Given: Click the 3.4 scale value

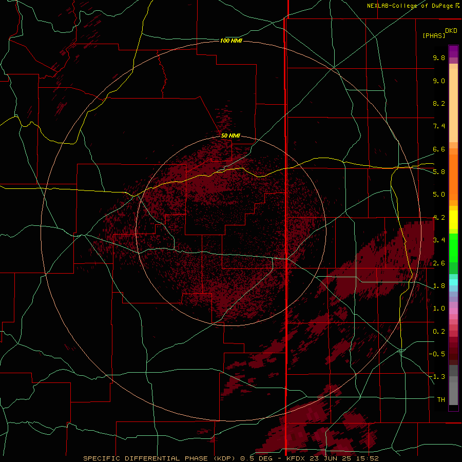Looking at the screenshot, I should pos(439,240).
